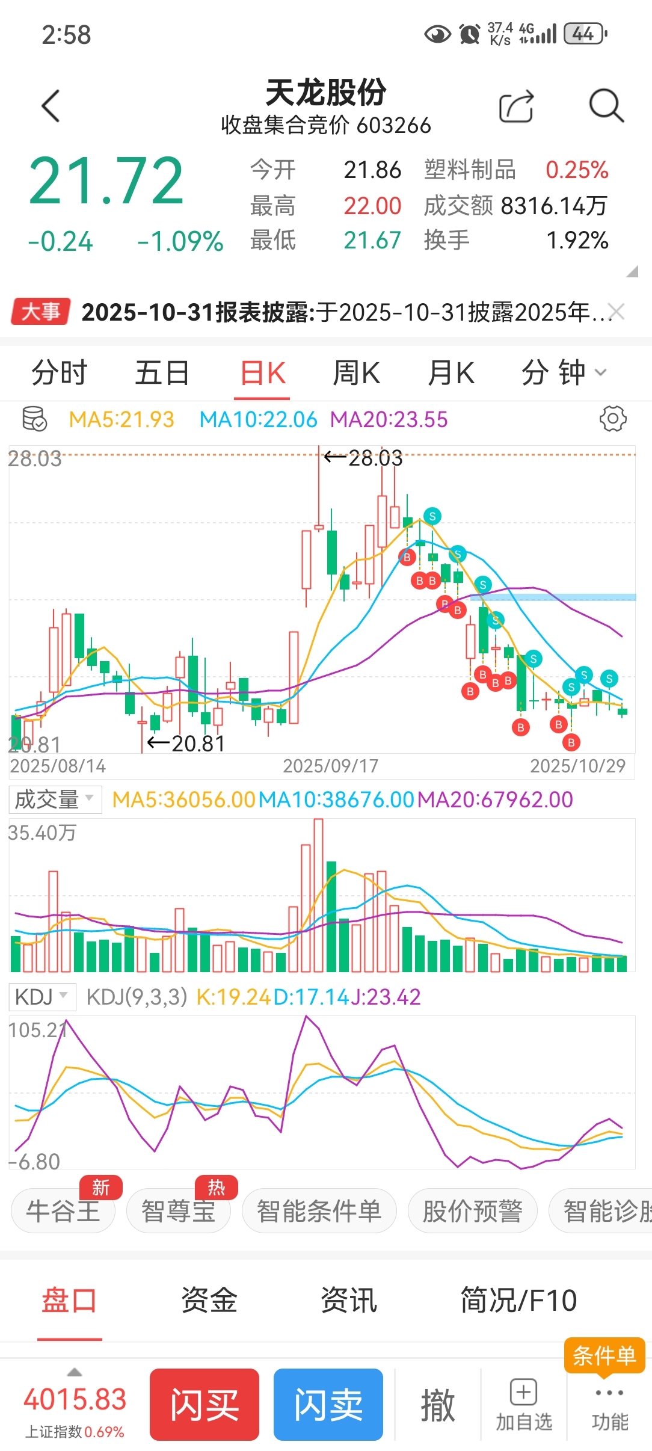This screenshot has height=1451, width=652.
Task: Open 股价预警 chip
Action: point(473,1210)
